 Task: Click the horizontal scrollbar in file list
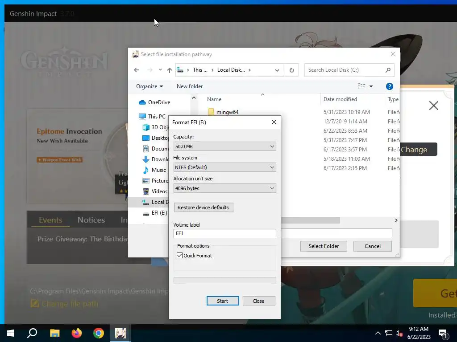310,220
